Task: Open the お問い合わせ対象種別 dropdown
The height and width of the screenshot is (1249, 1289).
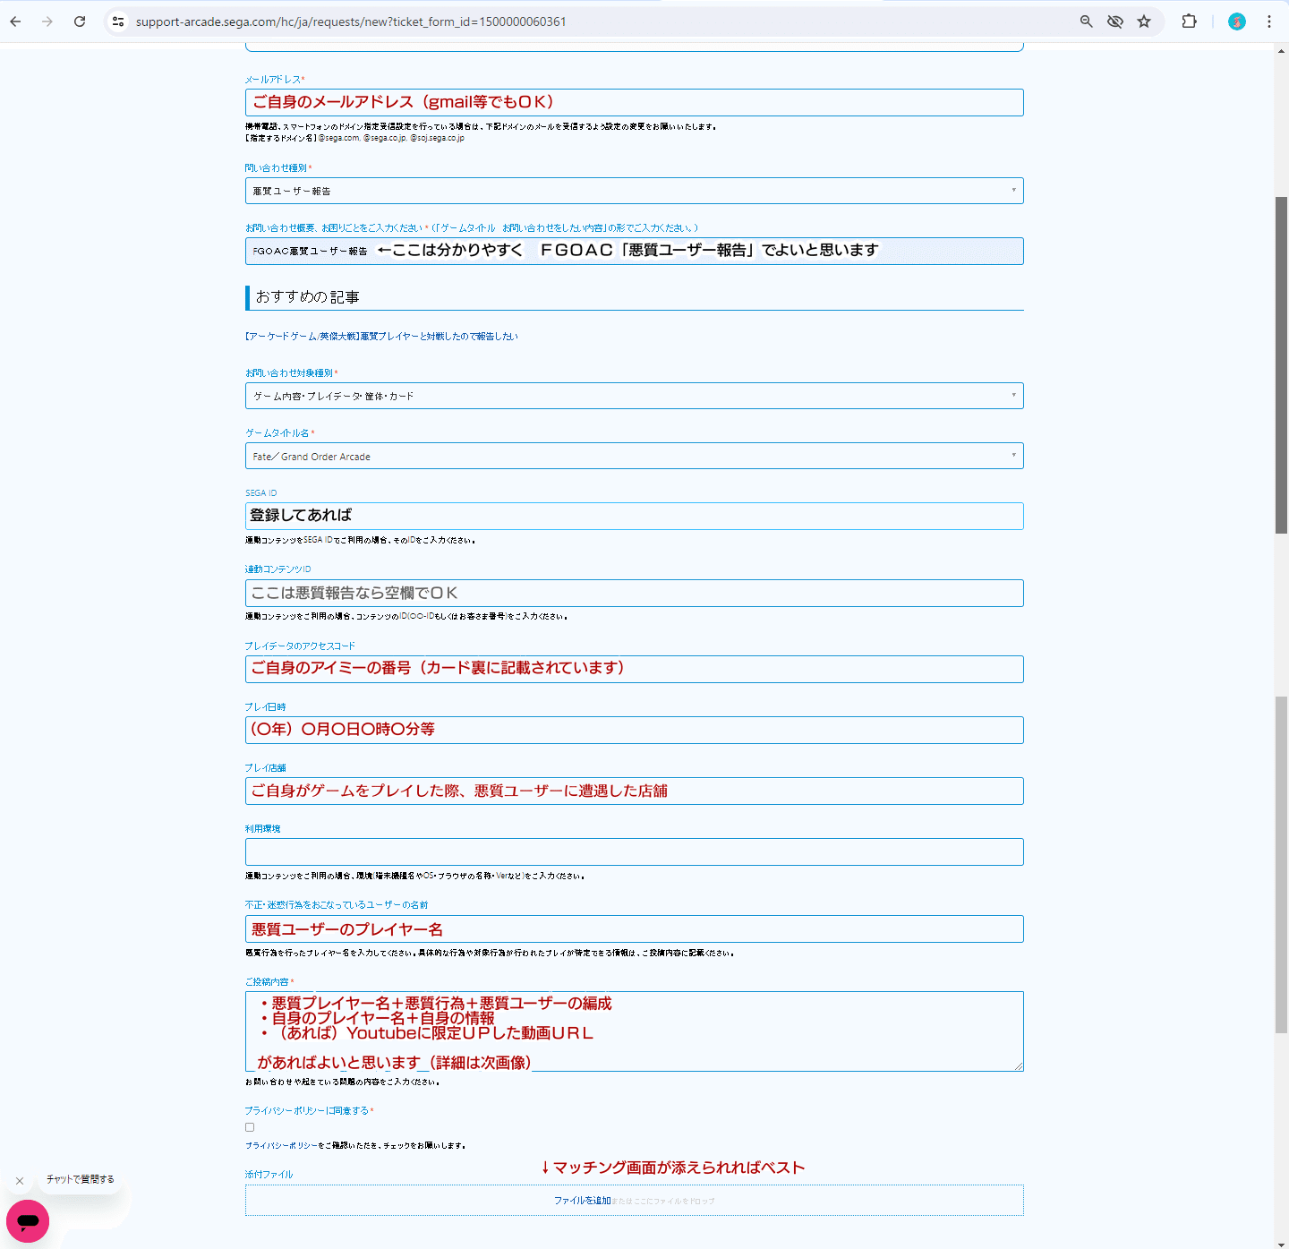Action: (634, 396)
